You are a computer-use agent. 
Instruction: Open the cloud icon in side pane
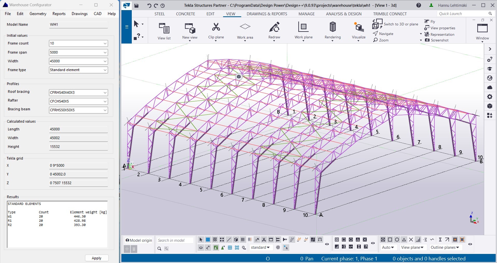point(490,87)
